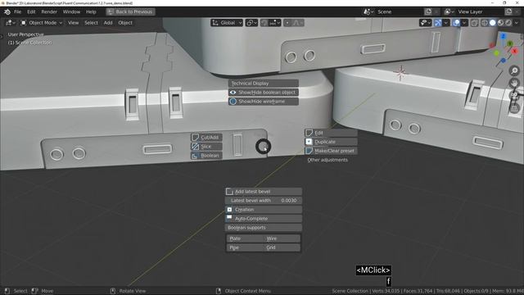The image size is (524, 295).
Task: Click the new scene icon
Action: (428, 11)
